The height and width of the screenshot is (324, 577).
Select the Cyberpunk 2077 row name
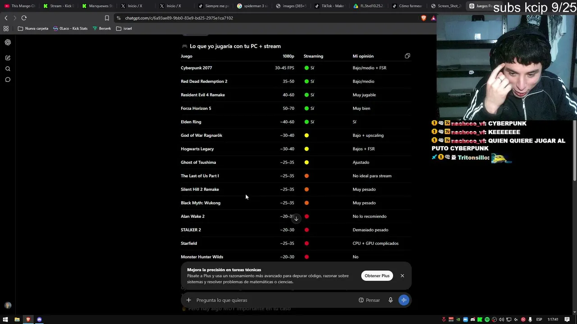click(x=196, y=68)
